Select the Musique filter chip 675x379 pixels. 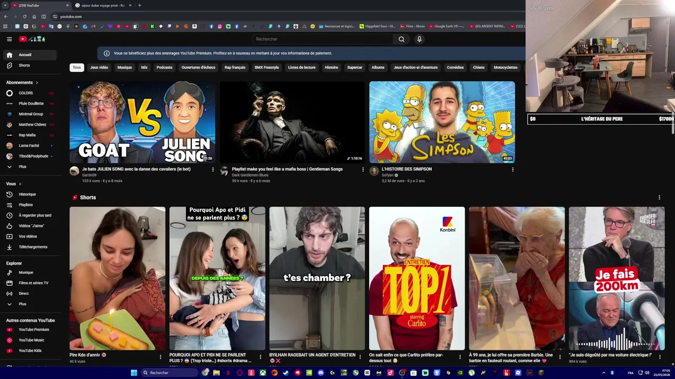tap(124, 67)
